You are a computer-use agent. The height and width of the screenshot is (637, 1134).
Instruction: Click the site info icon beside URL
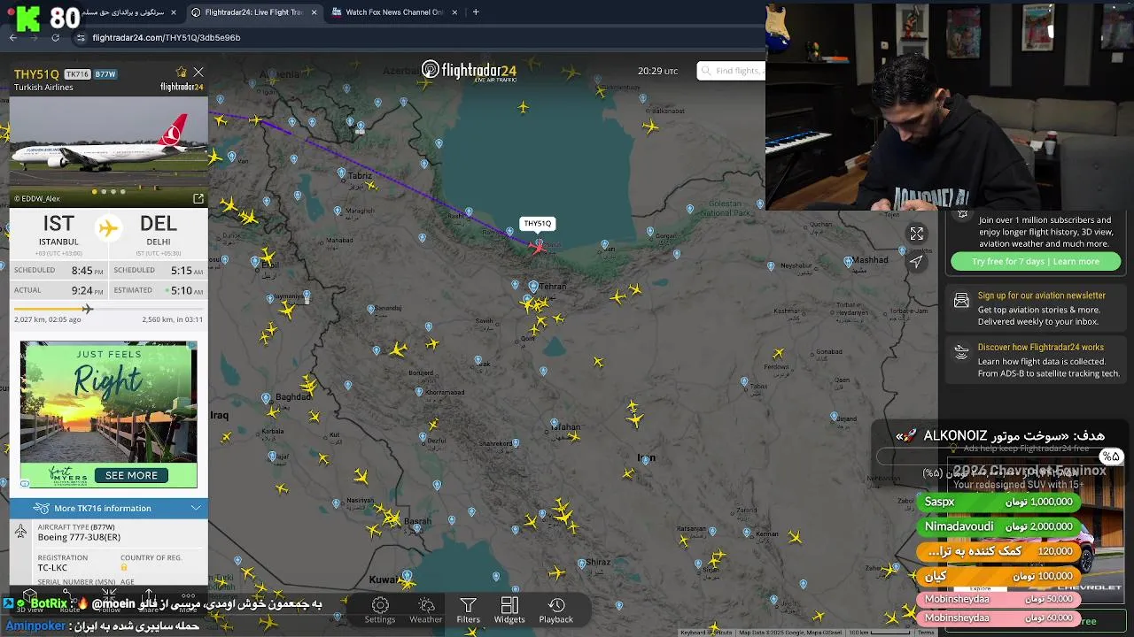pyautogui.click(x=81, y=38)
